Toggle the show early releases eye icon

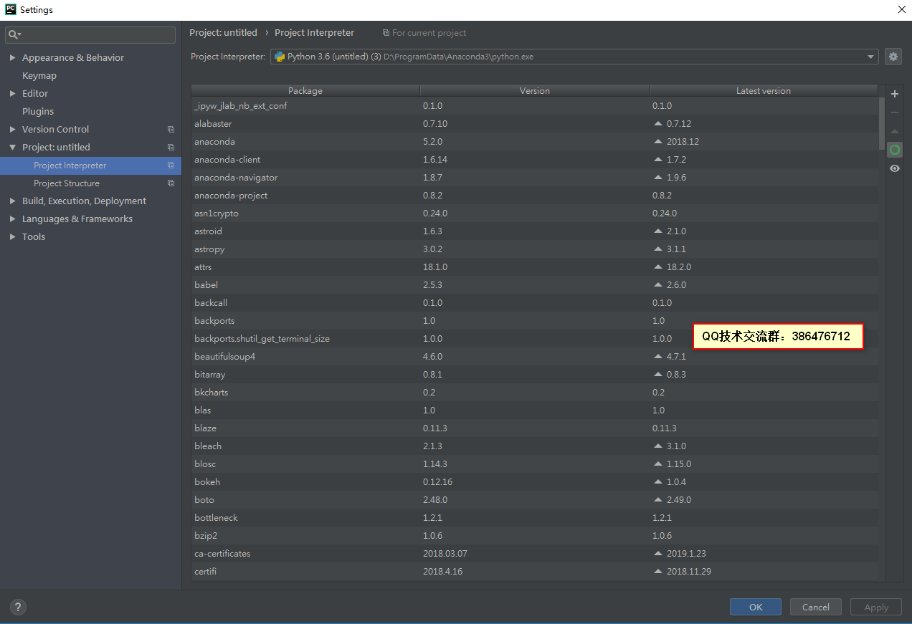(x=894, y=168)
